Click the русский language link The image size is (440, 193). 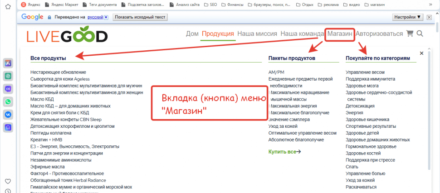[x=95, y=17]
